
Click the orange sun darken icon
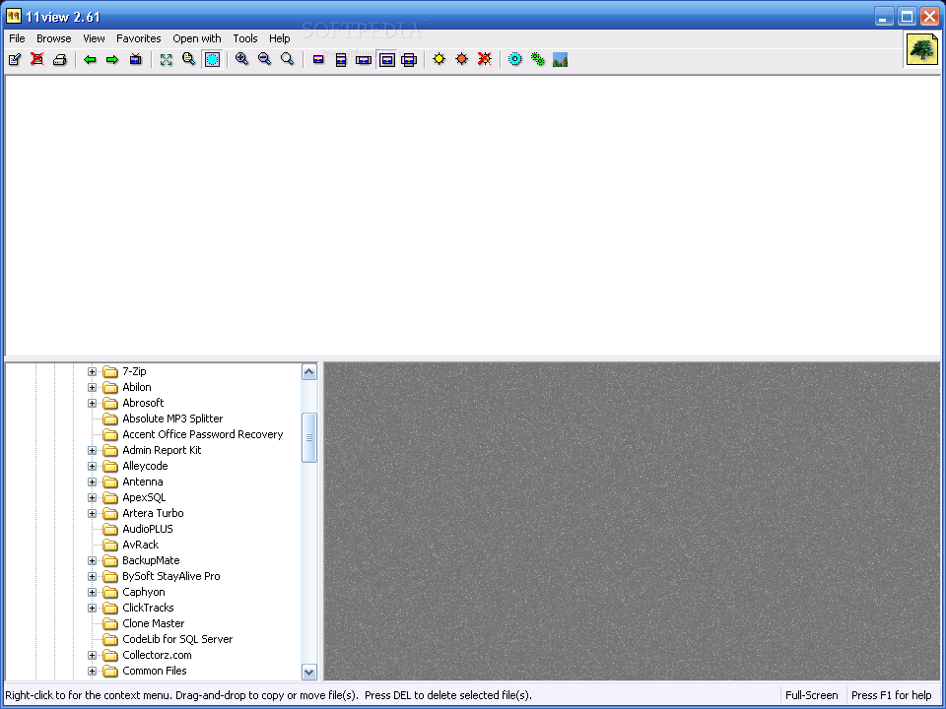(x=461, y=59)
